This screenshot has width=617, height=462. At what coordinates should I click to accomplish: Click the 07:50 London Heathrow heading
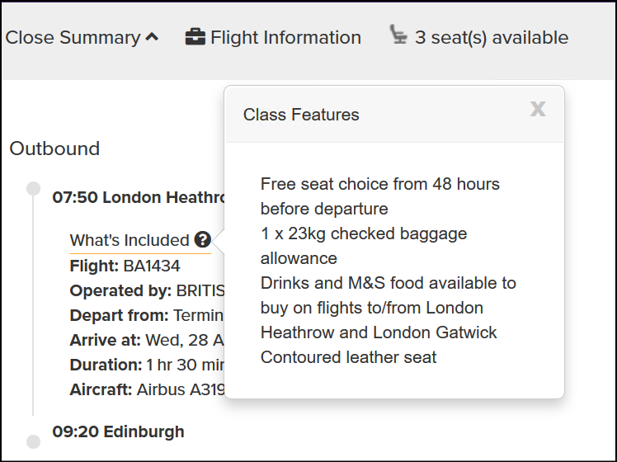(139, 197)
